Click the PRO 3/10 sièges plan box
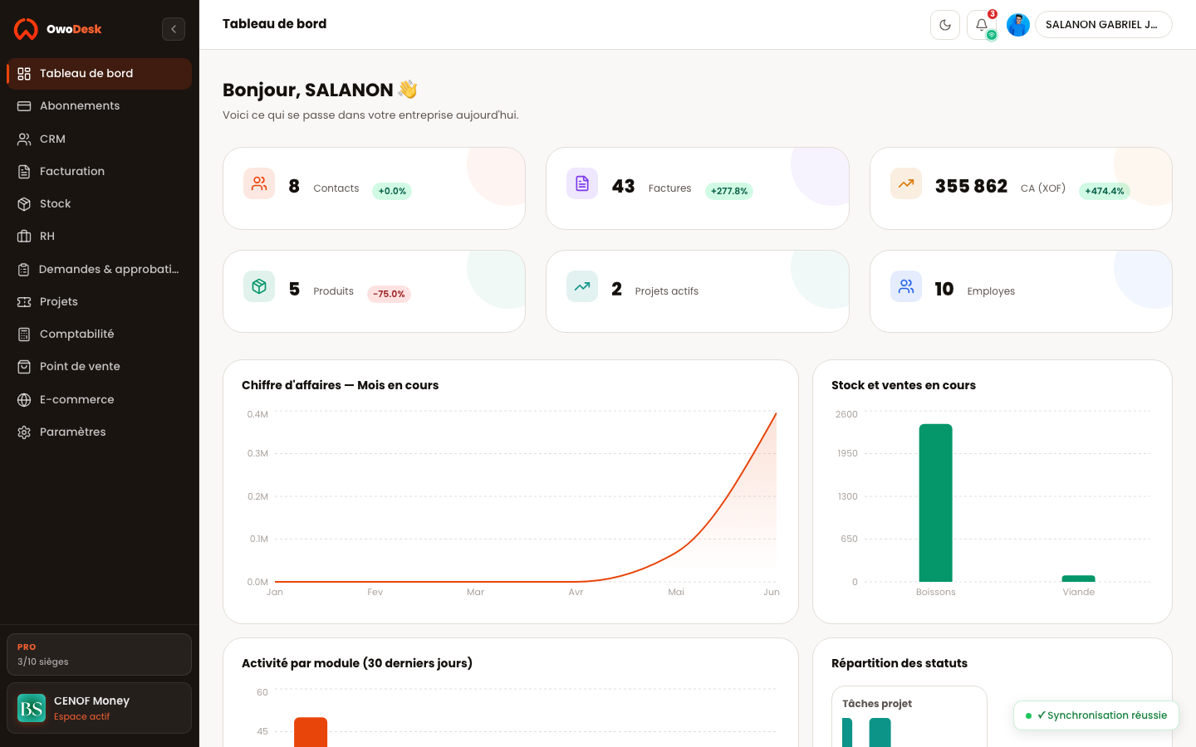This screenshot has height=747, width=1196. point(99,655)
